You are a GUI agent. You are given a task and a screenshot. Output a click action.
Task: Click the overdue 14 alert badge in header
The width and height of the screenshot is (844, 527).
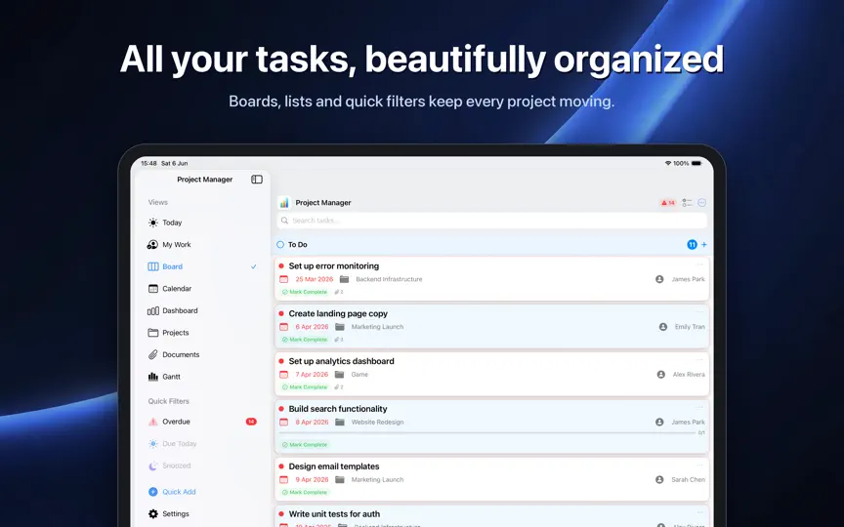tap(668, 203)
